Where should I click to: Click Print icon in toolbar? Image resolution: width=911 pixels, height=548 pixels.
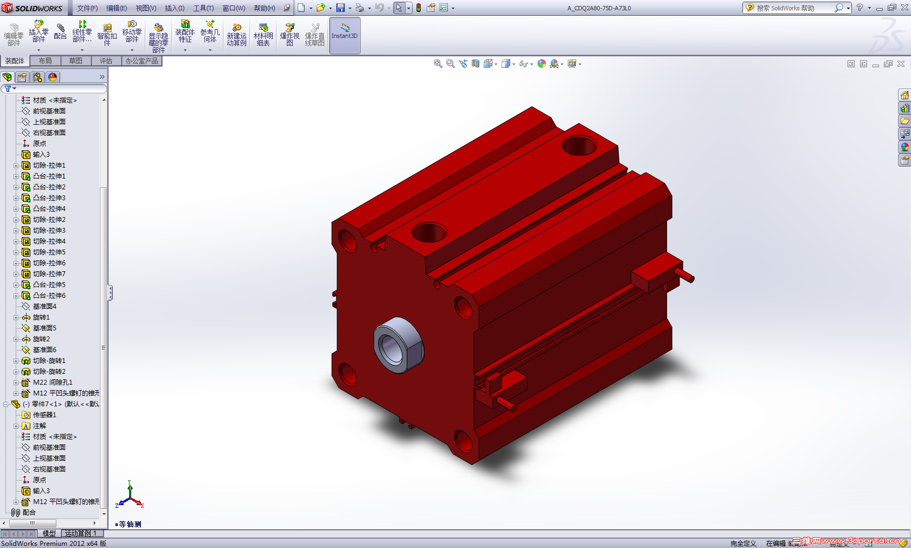tap(360, 8)
